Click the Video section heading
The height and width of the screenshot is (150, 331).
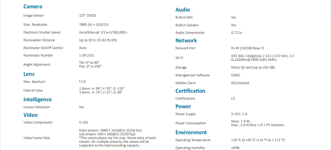[x=31, y=115]
